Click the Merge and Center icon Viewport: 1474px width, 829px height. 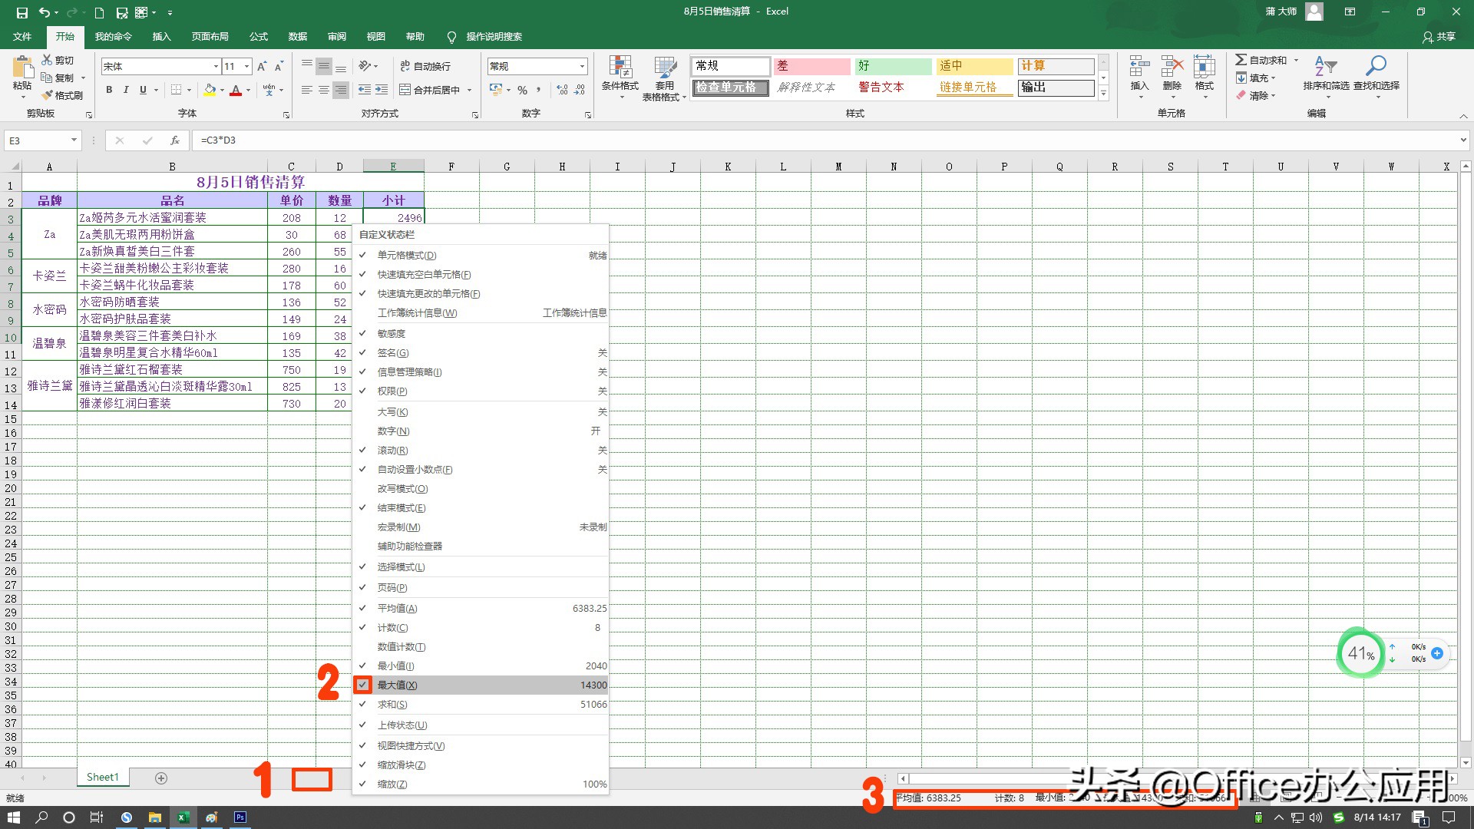point(405,90)
